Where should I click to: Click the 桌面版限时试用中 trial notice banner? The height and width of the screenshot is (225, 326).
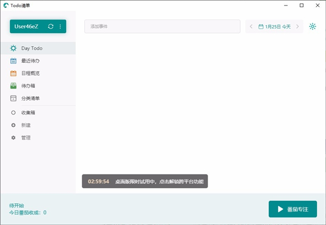tap(145, 181)
